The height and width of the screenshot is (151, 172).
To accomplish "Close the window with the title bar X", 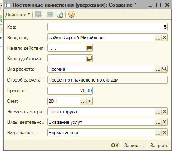I will (167, 5).
